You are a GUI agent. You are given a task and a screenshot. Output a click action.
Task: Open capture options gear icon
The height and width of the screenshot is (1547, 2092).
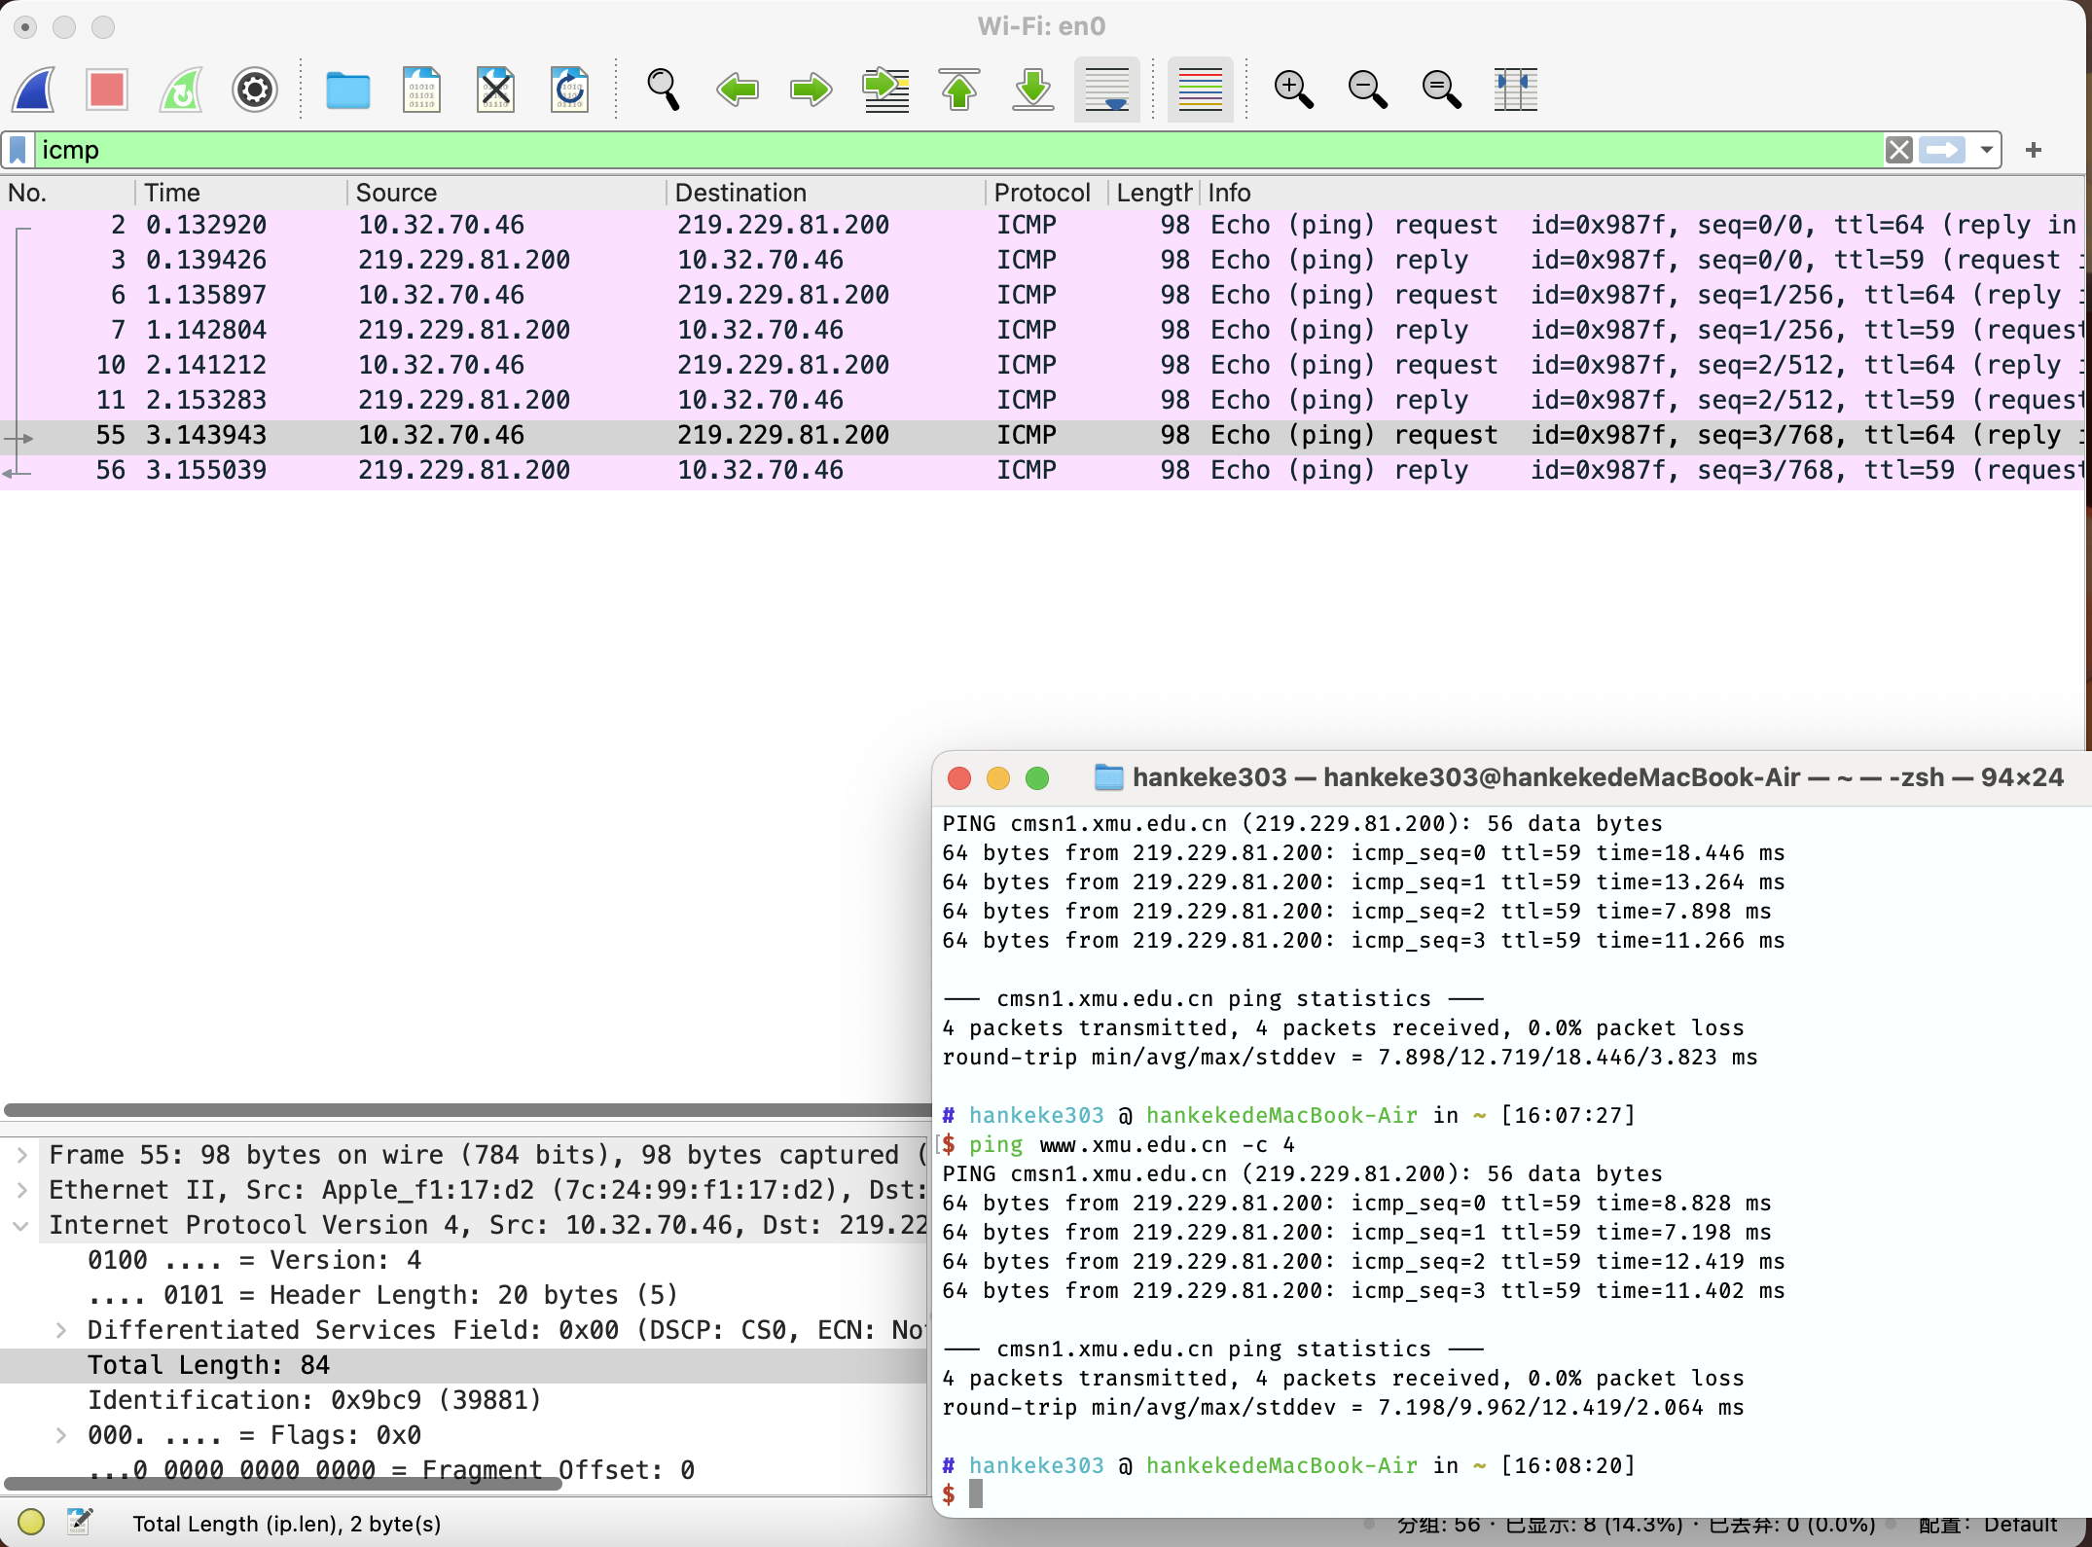click(x=255, y=90)
